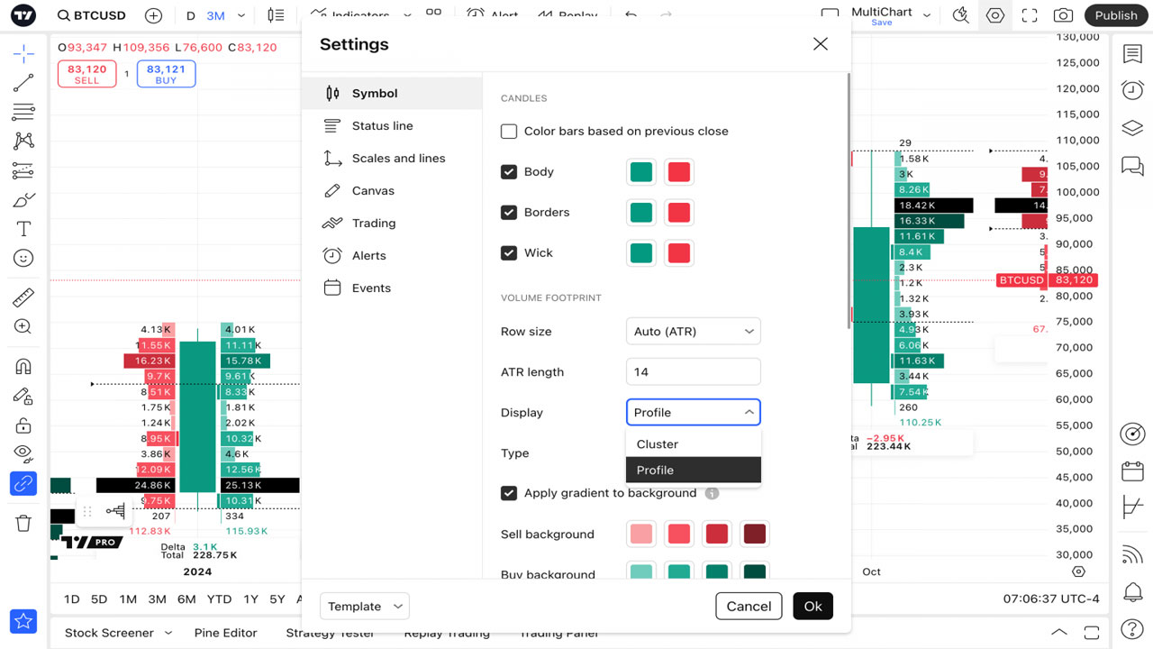Viewport: 1153px width, 649px height.
Task: Open the Alerts clock icon in right sidebar
Action: coord(1132,89)
